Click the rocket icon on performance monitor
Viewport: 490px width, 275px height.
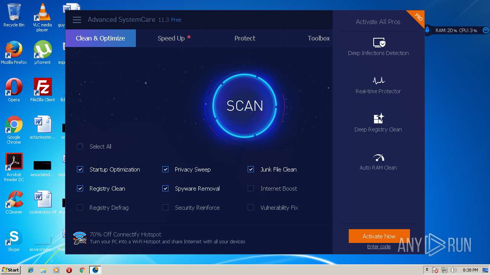coord(428,30)
